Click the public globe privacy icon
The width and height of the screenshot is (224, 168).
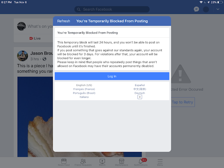click(44, 59)
